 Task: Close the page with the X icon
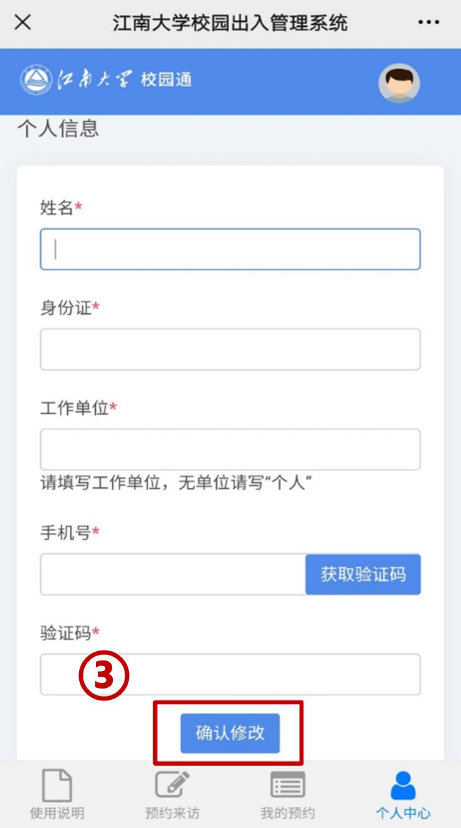23,22
